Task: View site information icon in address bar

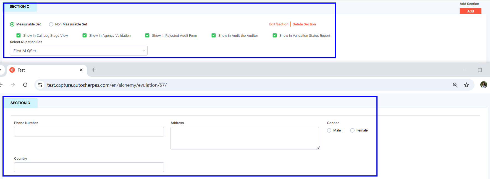Action: (40, 85)
